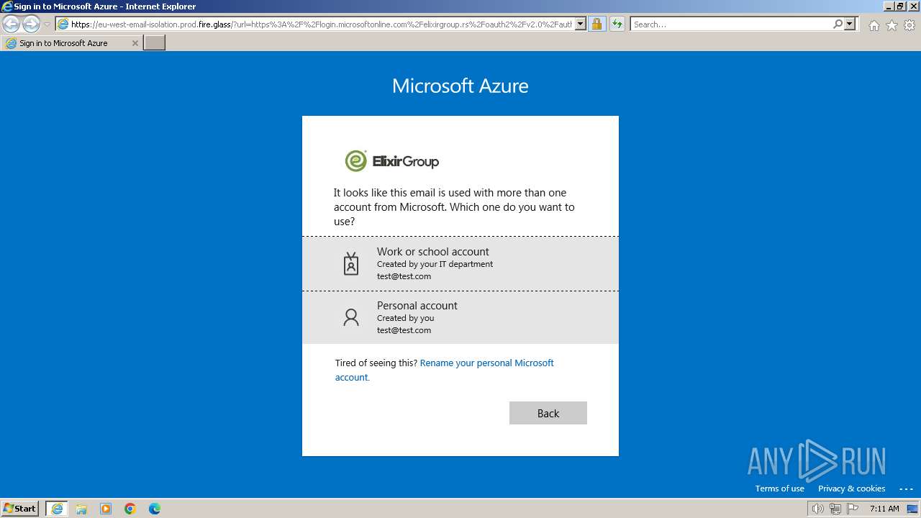Open the Home page icon

(x=874, y=25)
